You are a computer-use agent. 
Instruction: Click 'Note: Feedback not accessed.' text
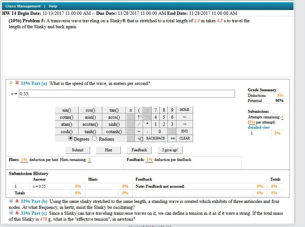coord(160,186)
